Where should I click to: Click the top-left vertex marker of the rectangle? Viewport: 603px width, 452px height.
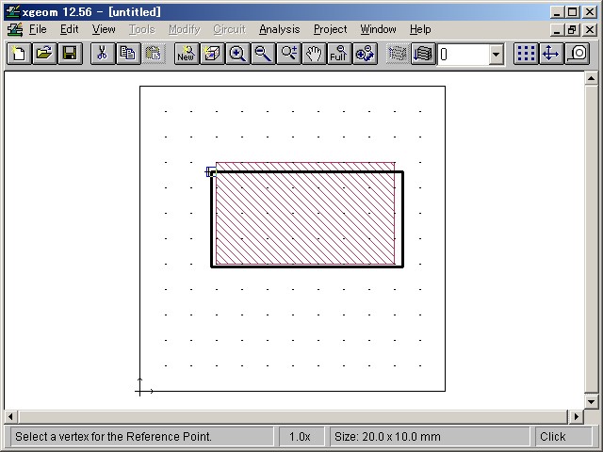212,171
